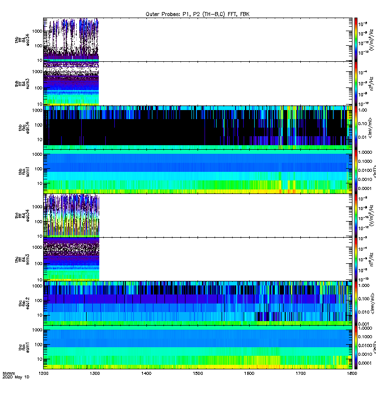Click the "1700" time axis label
Image resolution: width=376 pixels, height=402 pixels.
coord(301,373)
